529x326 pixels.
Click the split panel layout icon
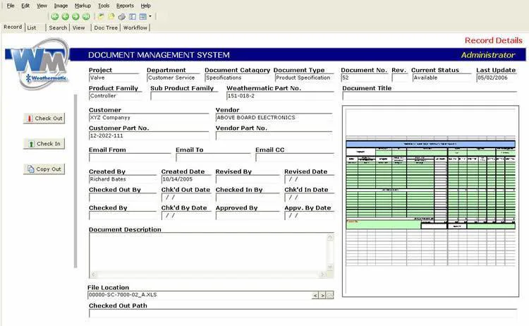tap(133, 16)
